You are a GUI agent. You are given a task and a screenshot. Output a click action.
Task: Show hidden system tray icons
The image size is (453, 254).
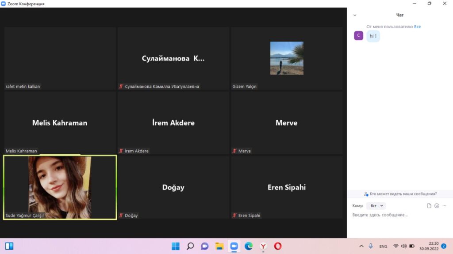click(x=361, y=246)
